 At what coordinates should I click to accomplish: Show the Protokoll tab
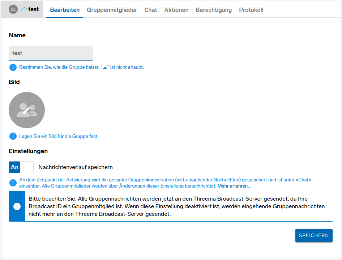coord(251,10)
